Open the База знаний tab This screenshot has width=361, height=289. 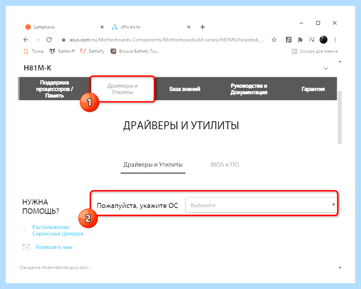(185, 89)
